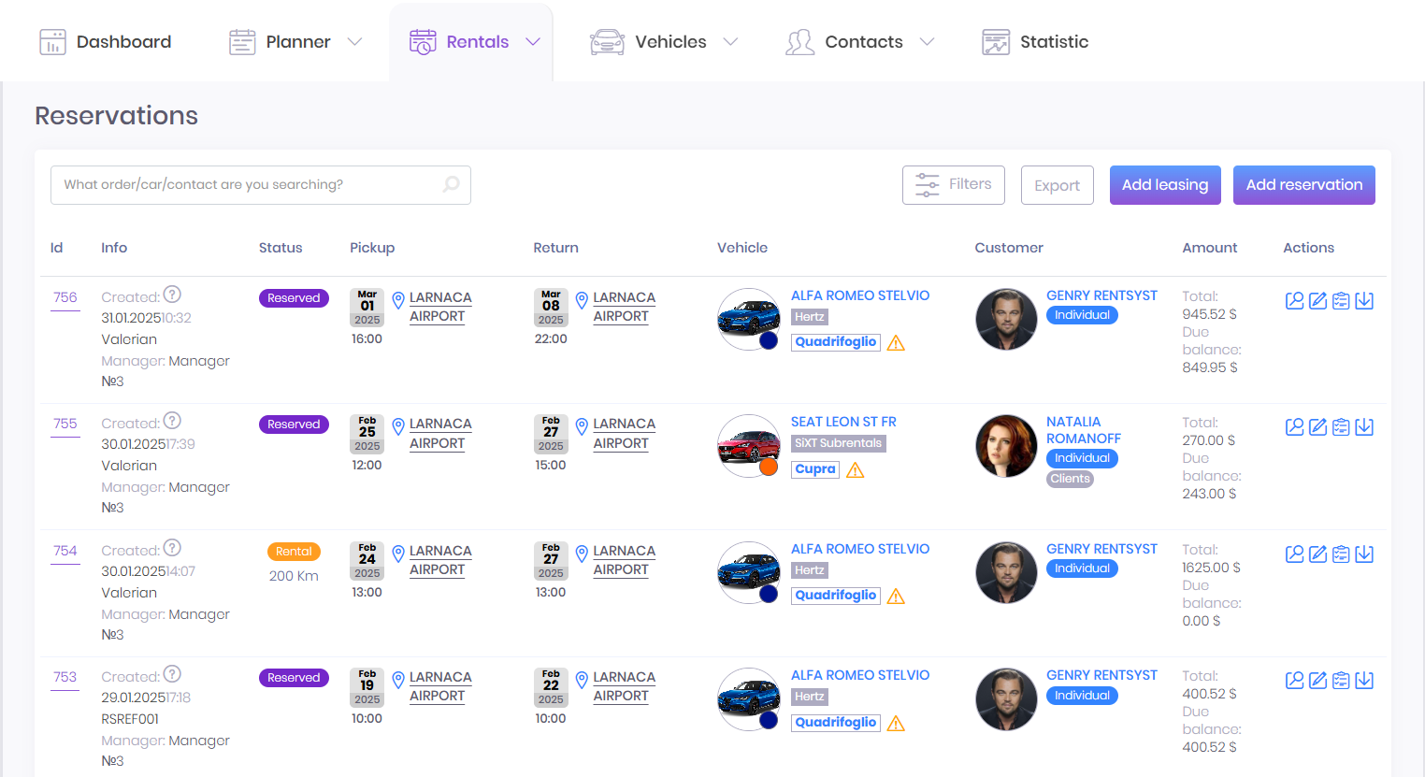This screenshot has height=777, width=1425.
Task: Open the Filters button
Action: pyautogui.click(x=953, y=185)
